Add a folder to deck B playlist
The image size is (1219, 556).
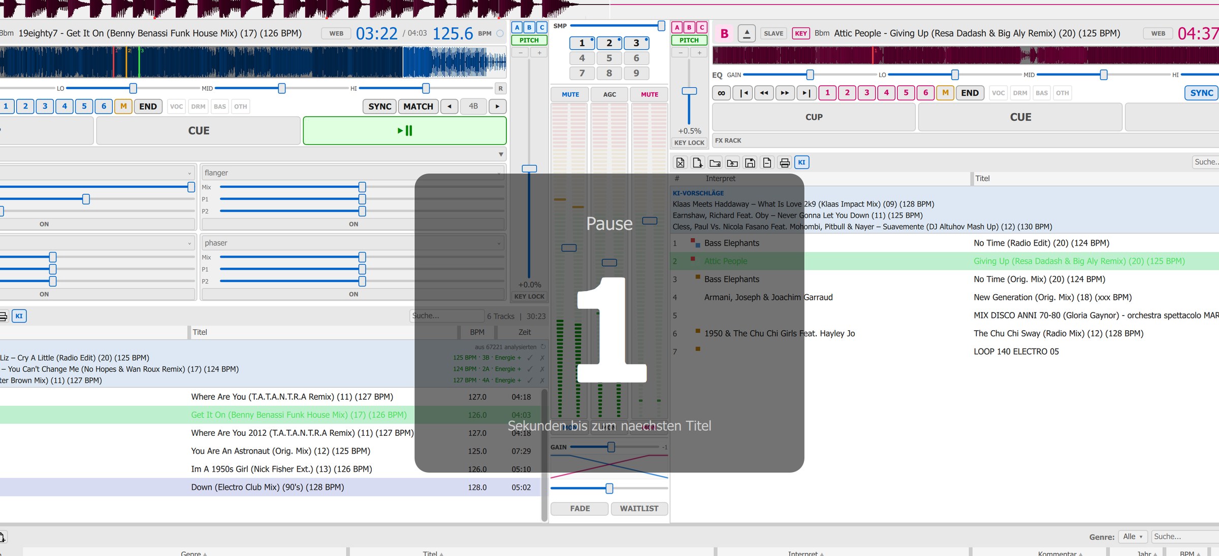pos(715,162)
